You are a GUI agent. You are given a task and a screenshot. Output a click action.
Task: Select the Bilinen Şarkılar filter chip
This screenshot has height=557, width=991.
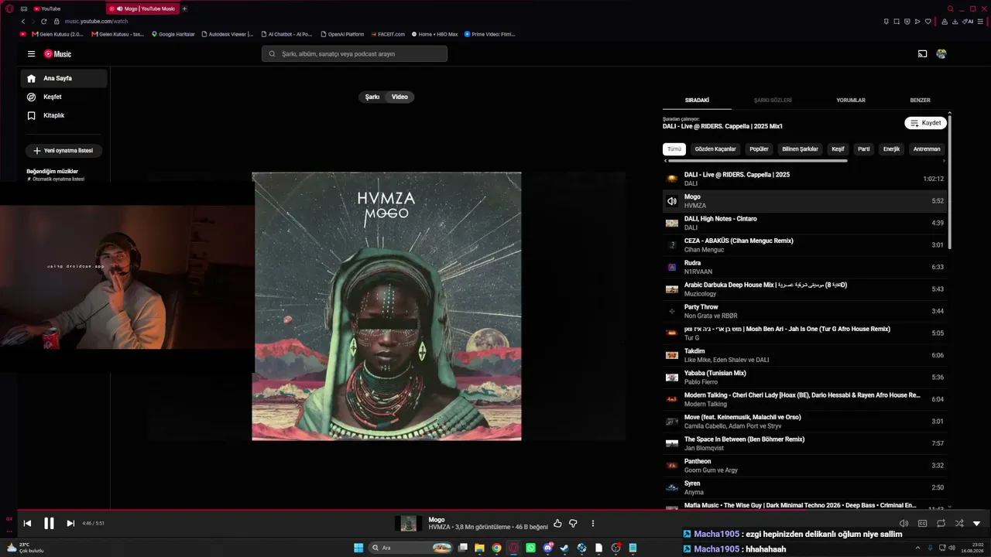coord(800,149)
